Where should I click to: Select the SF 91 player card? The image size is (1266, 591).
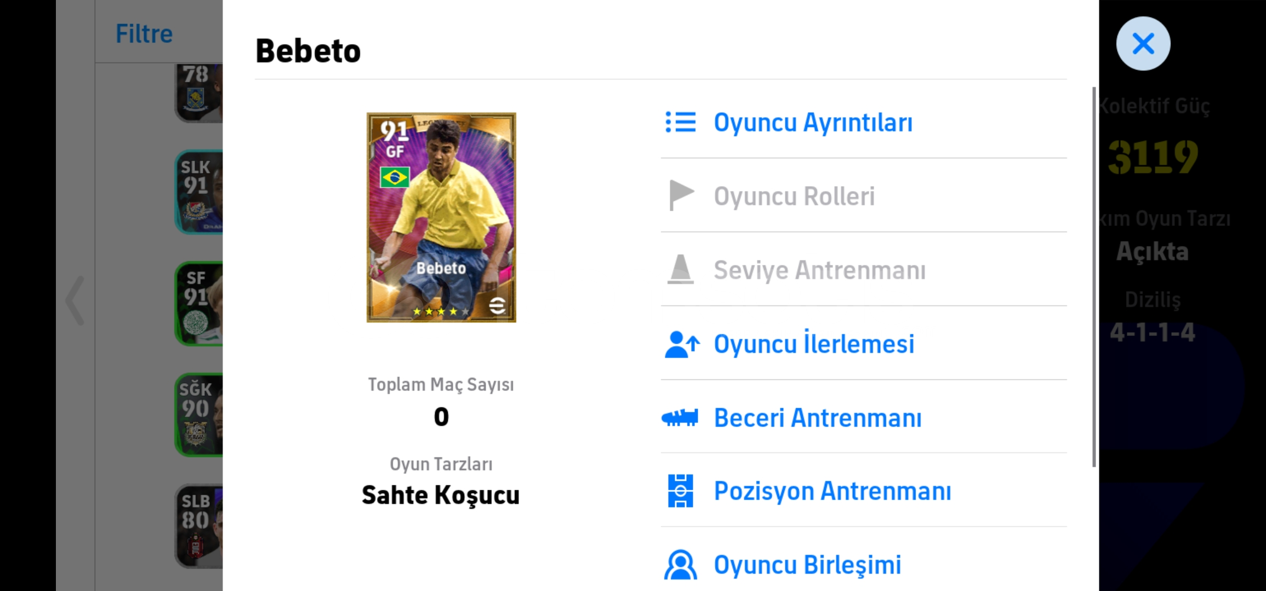point(199,304)
